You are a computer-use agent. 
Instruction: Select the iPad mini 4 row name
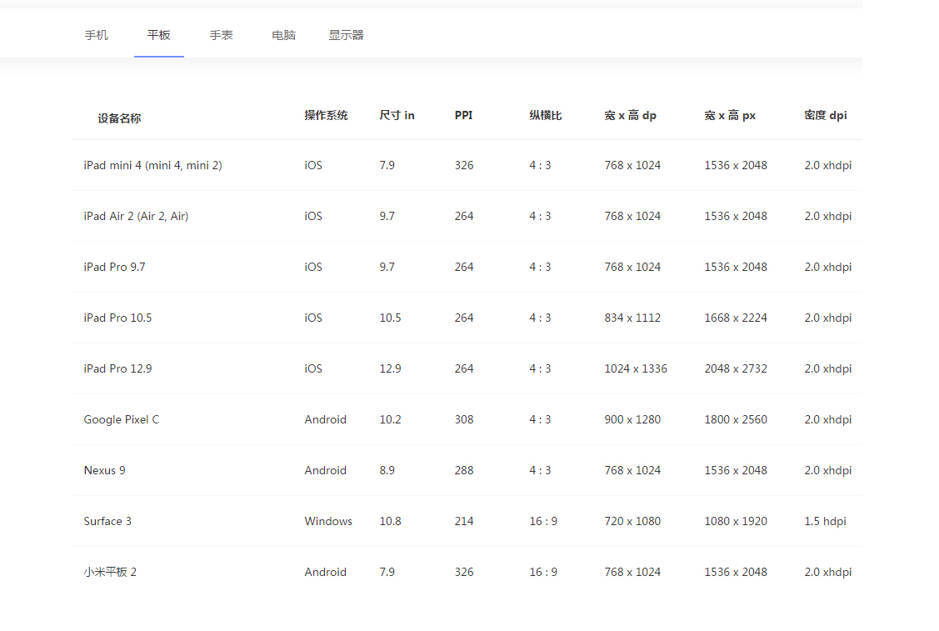152,165
